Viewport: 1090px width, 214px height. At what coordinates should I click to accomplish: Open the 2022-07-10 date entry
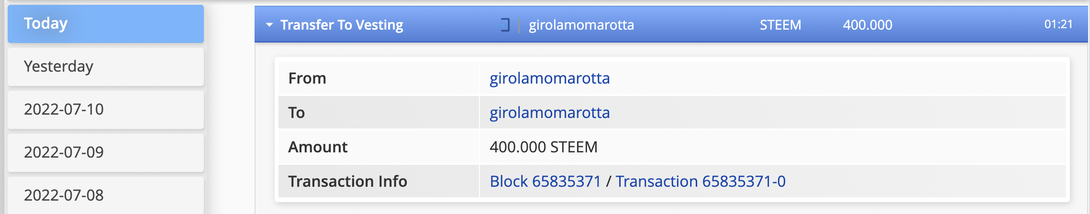[105, 109]
